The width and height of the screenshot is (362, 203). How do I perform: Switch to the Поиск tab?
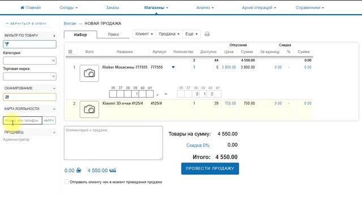113,34
